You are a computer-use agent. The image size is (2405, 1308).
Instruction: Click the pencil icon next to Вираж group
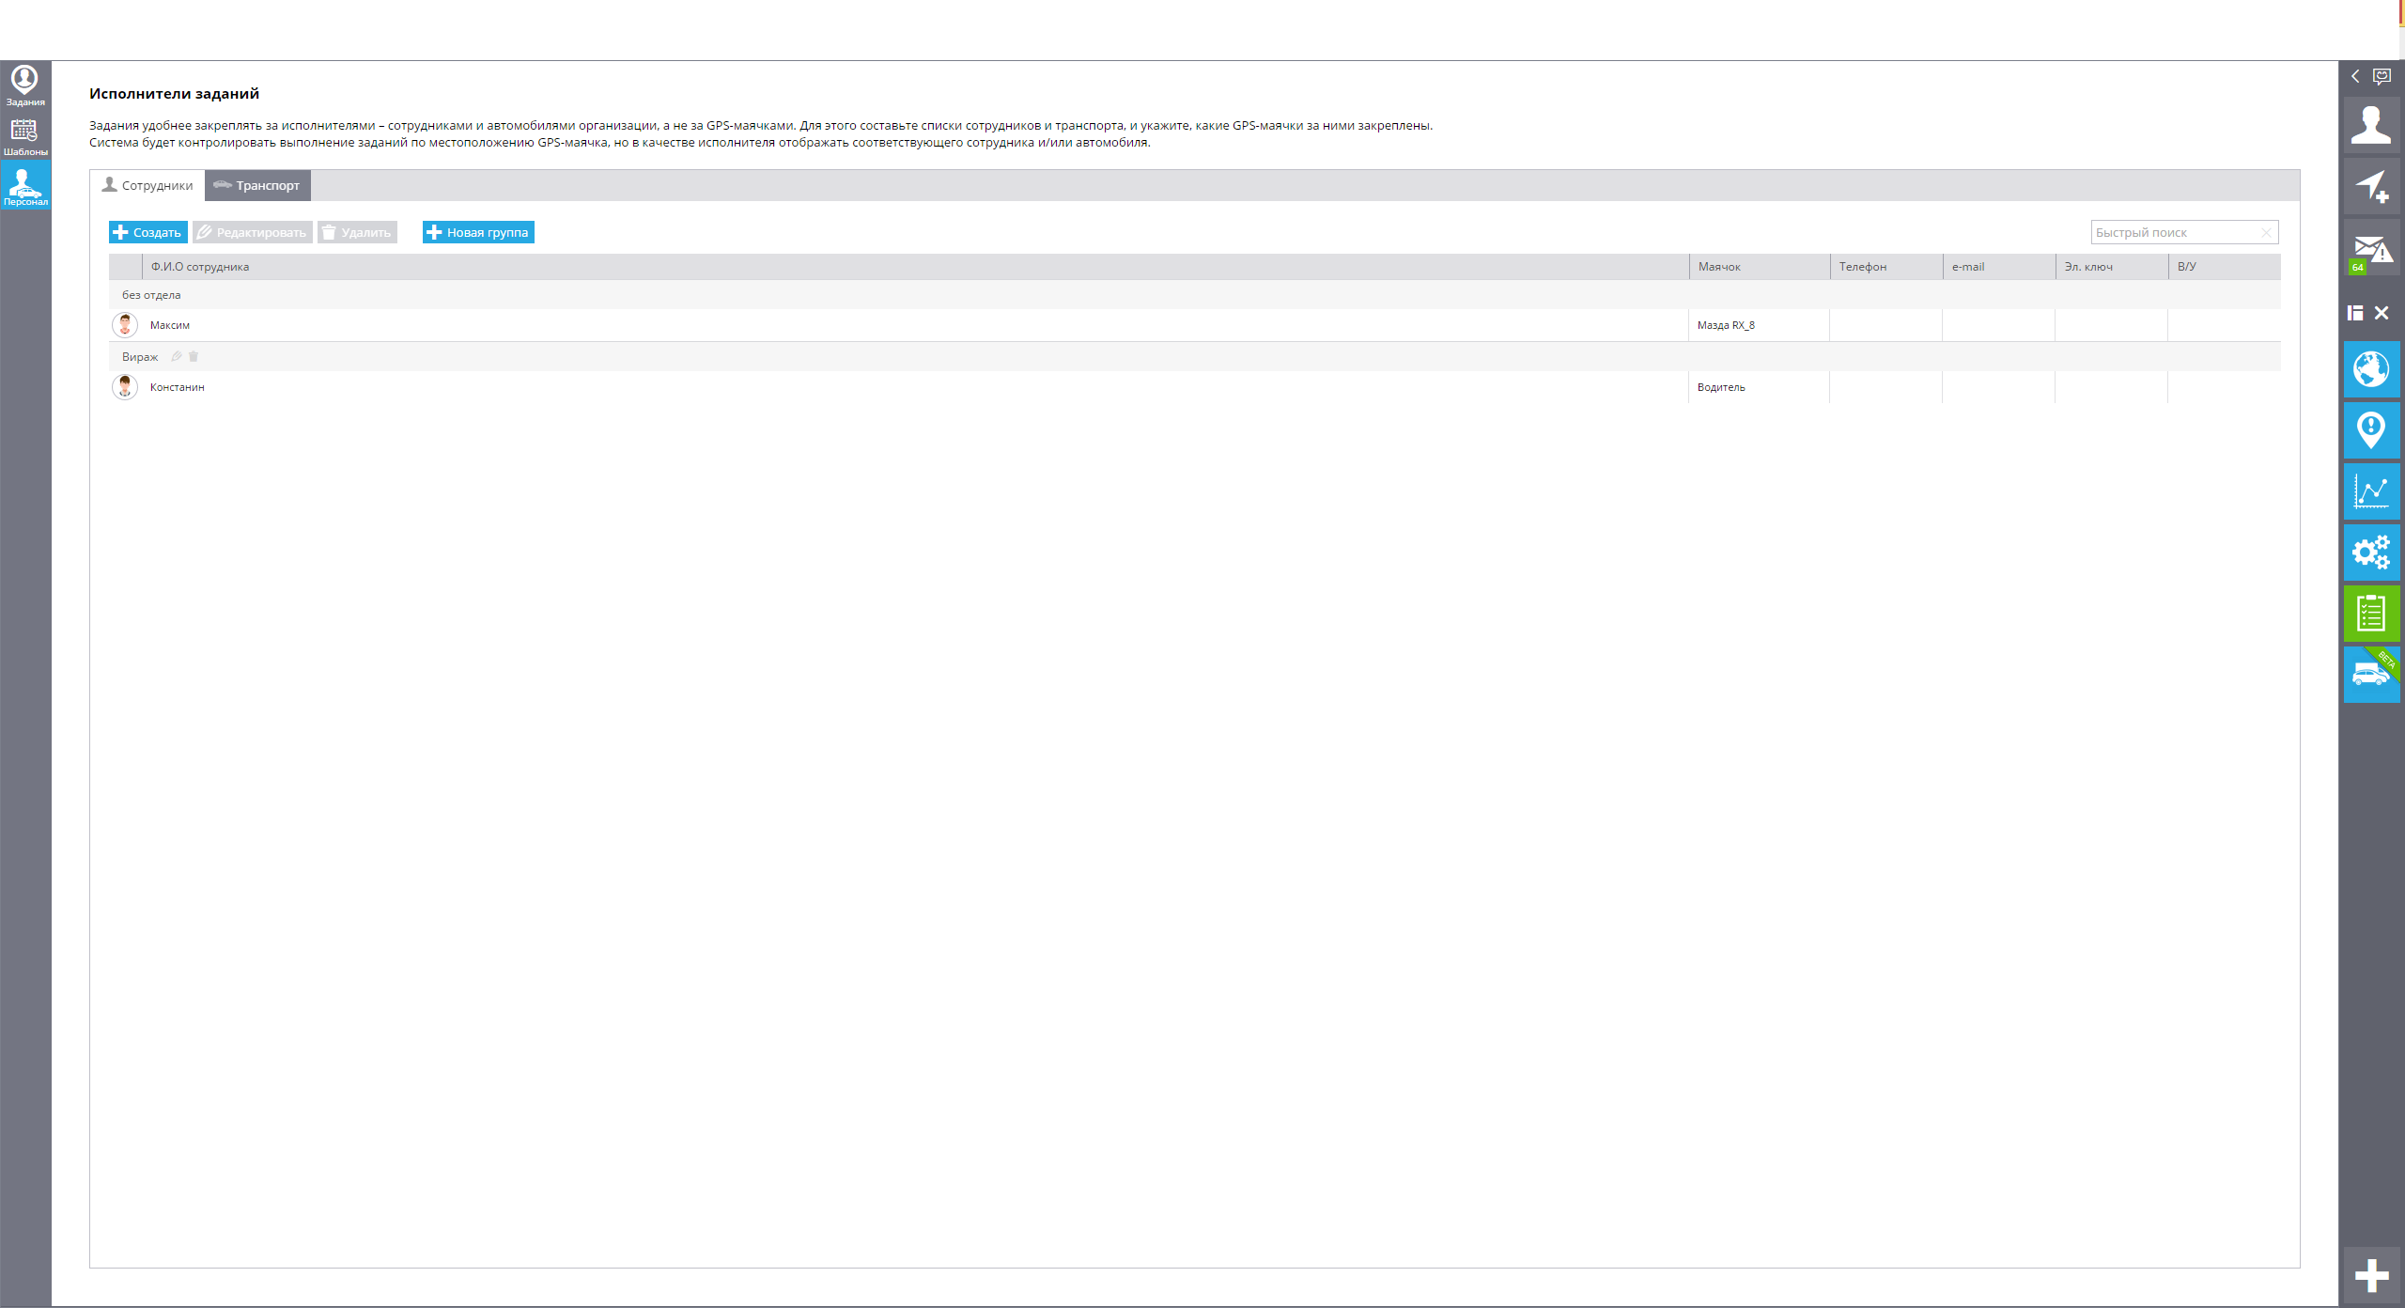[x=176, y=356]
